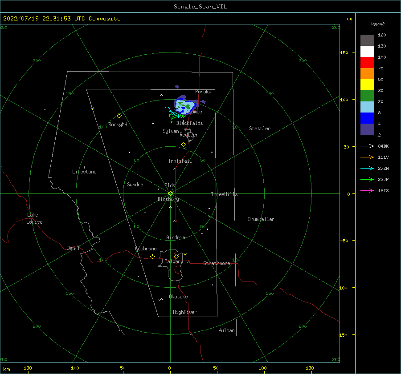Click the orange 111V track arrow in legend
The image size is (401, 374).
coord(367,157)
